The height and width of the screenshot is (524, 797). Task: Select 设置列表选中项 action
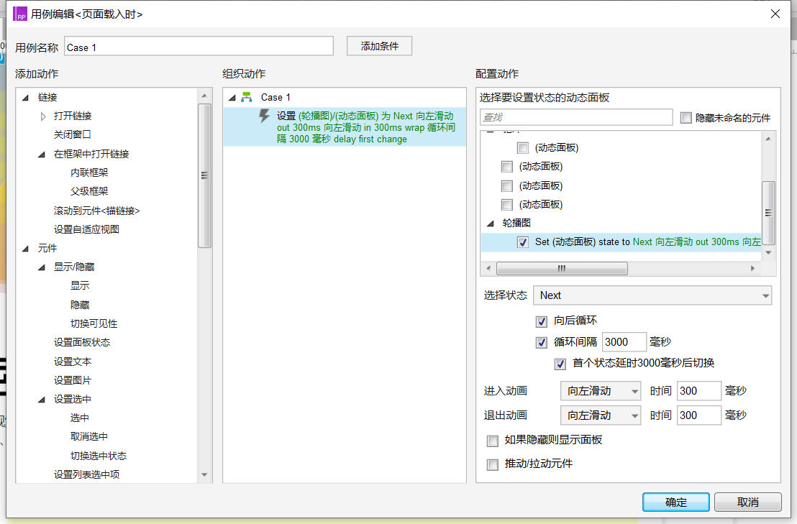[x=86, y=474]
